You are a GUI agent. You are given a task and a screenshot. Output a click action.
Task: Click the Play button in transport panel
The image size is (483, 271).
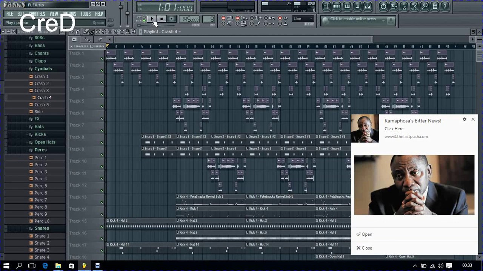152,19
